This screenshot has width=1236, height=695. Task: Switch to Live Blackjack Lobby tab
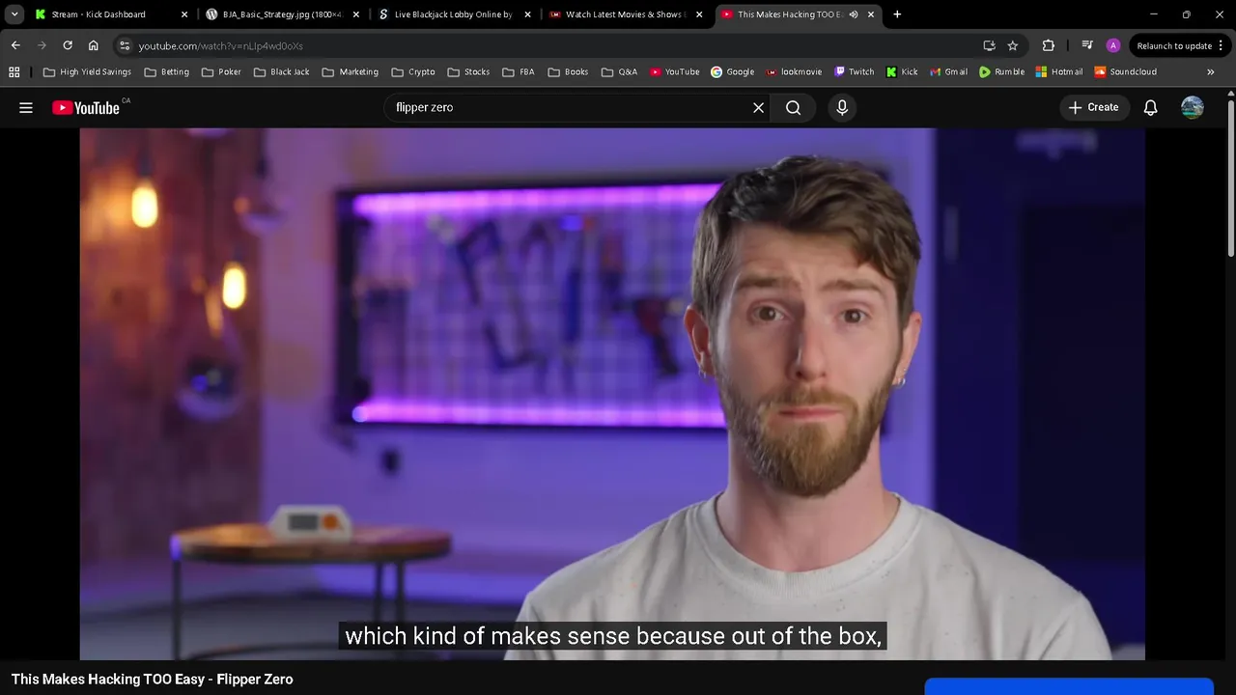(453, 14)
